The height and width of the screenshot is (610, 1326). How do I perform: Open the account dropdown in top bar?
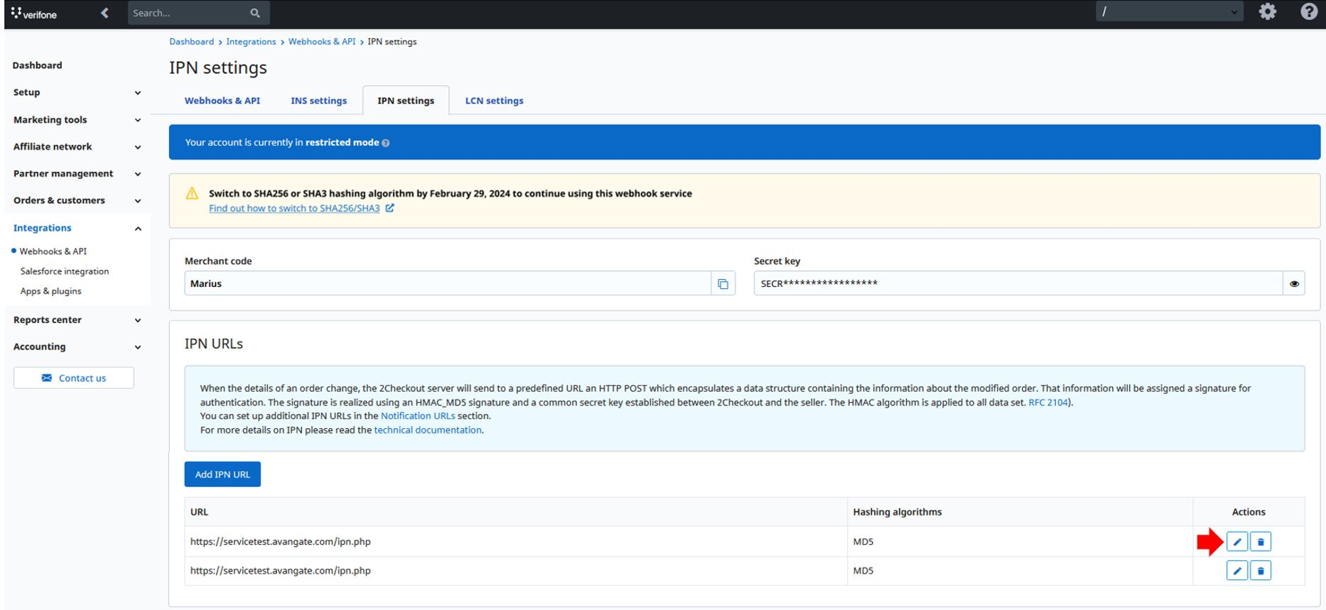click(1170, 12)
